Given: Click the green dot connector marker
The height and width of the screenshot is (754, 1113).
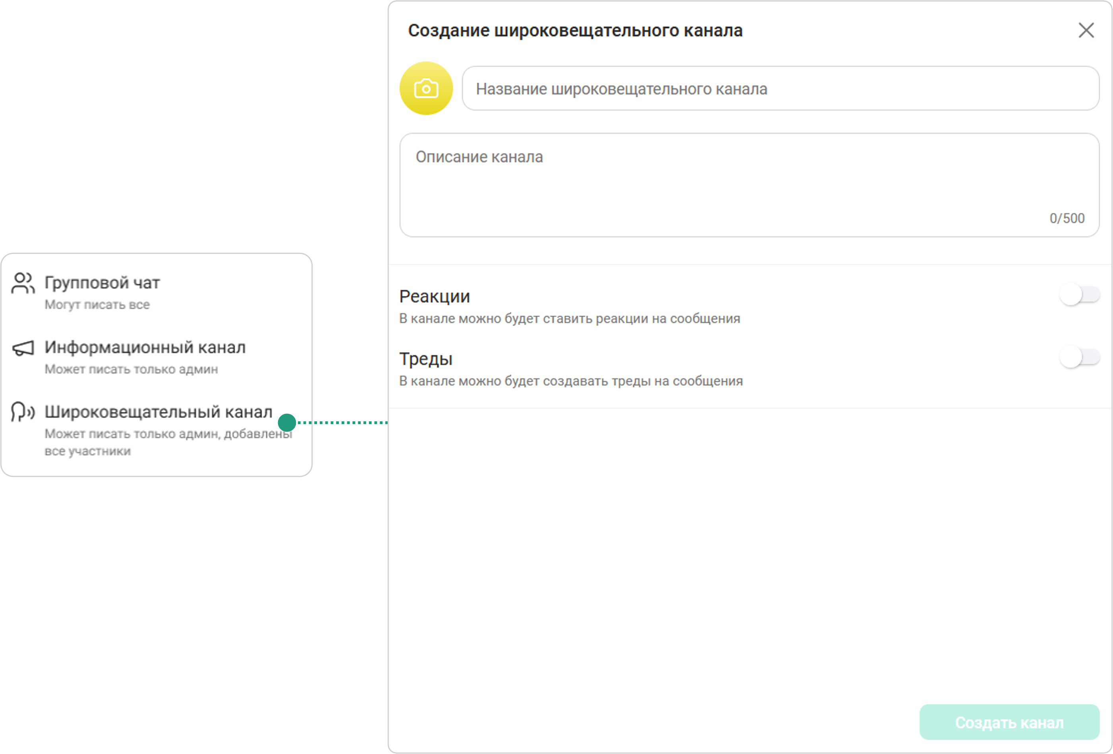Looking at the screenshot, I should (287, 422).
